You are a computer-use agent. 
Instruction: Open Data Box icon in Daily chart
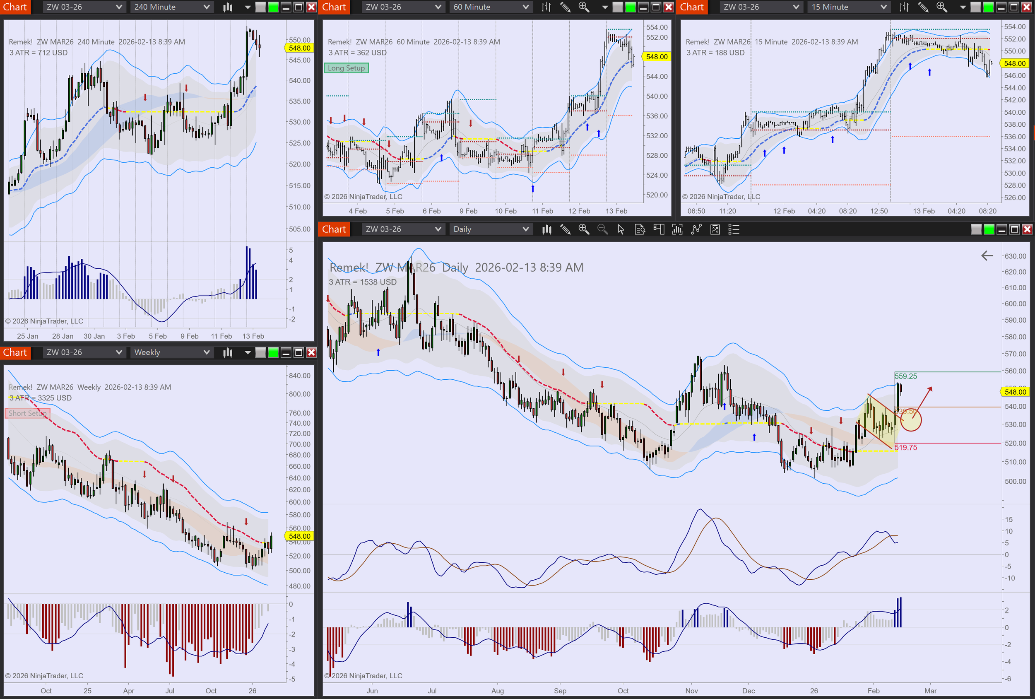point(640,229)
